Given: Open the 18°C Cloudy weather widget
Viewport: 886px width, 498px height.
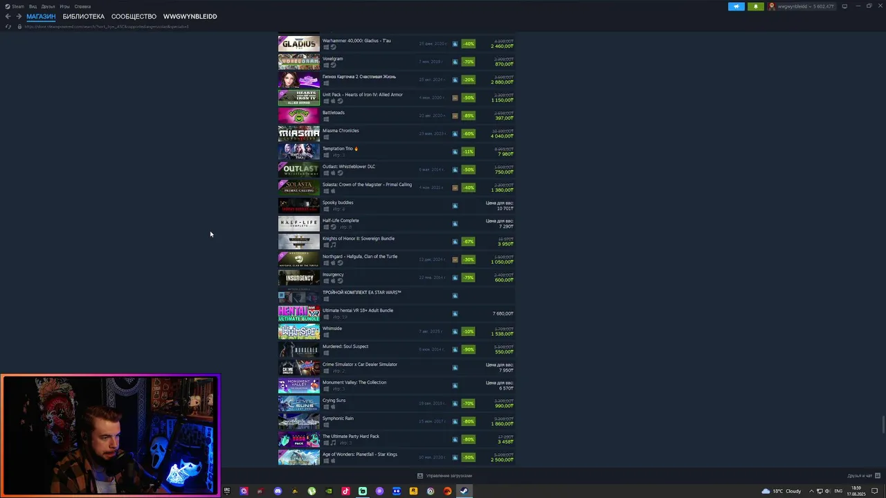Looking at the screenshot, I should [781, 491].
